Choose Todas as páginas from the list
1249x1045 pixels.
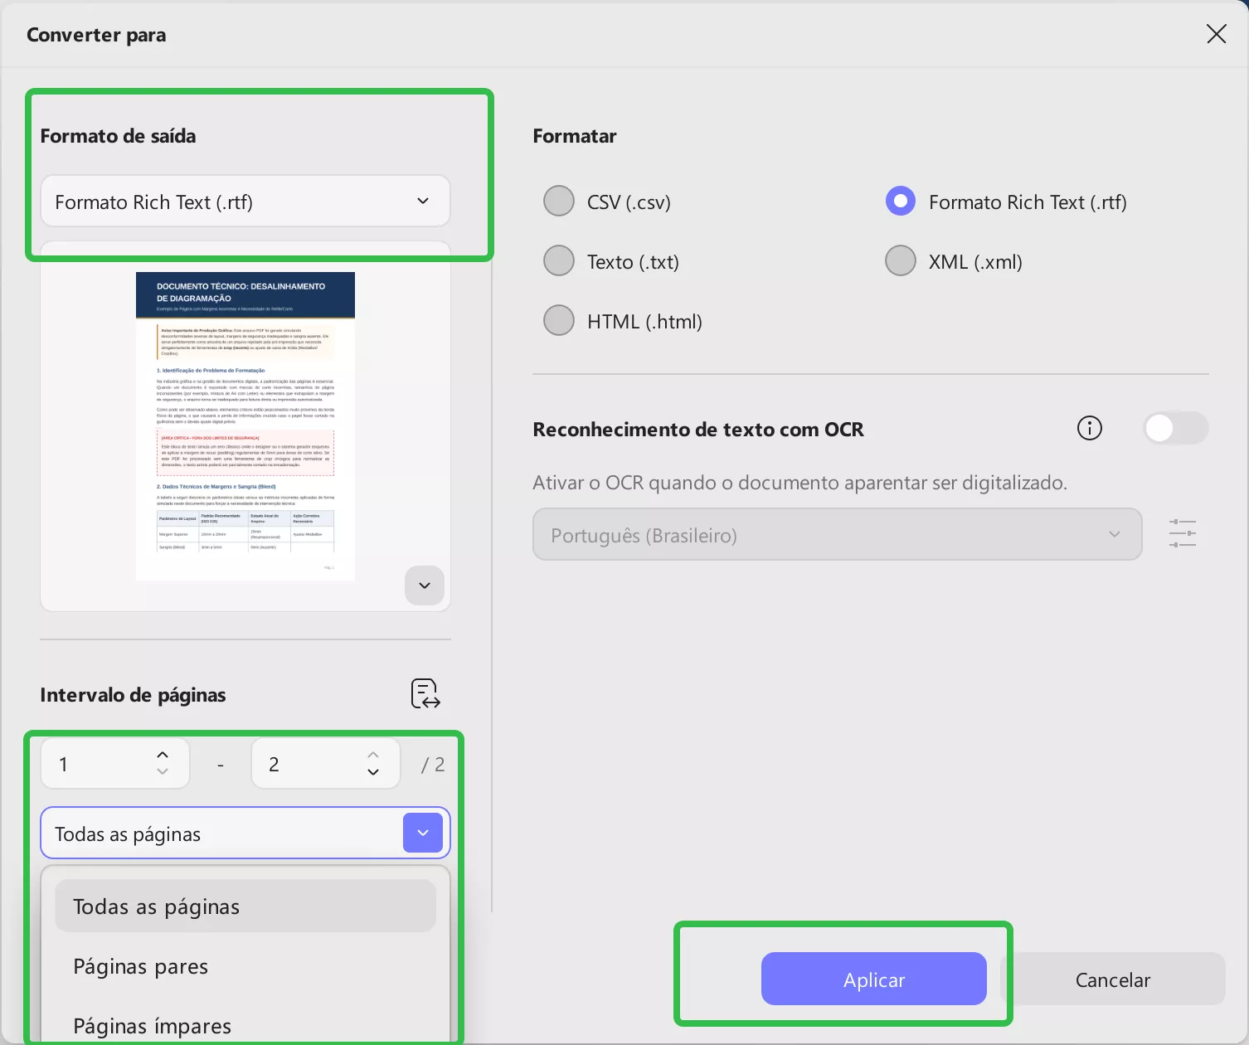[245, 906]
